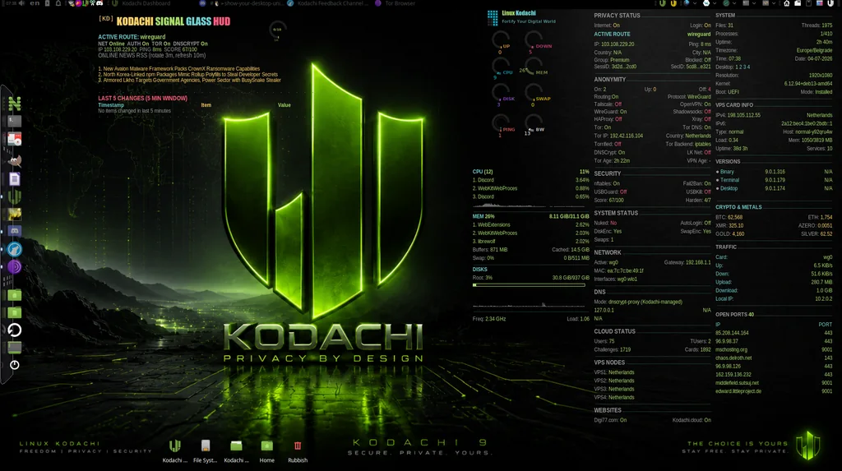Image resolution: width=842 pixels, height=471 pixels.
Task: Expand dropdown arrow next to globe launcher
Action: pyautogui.click(x=695, y=3)
